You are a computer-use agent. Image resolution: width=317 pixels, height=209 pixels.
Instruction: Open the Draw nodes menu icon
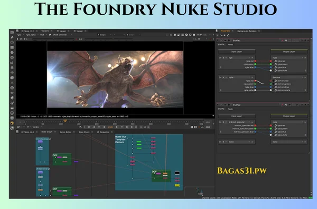coord(12,37)
